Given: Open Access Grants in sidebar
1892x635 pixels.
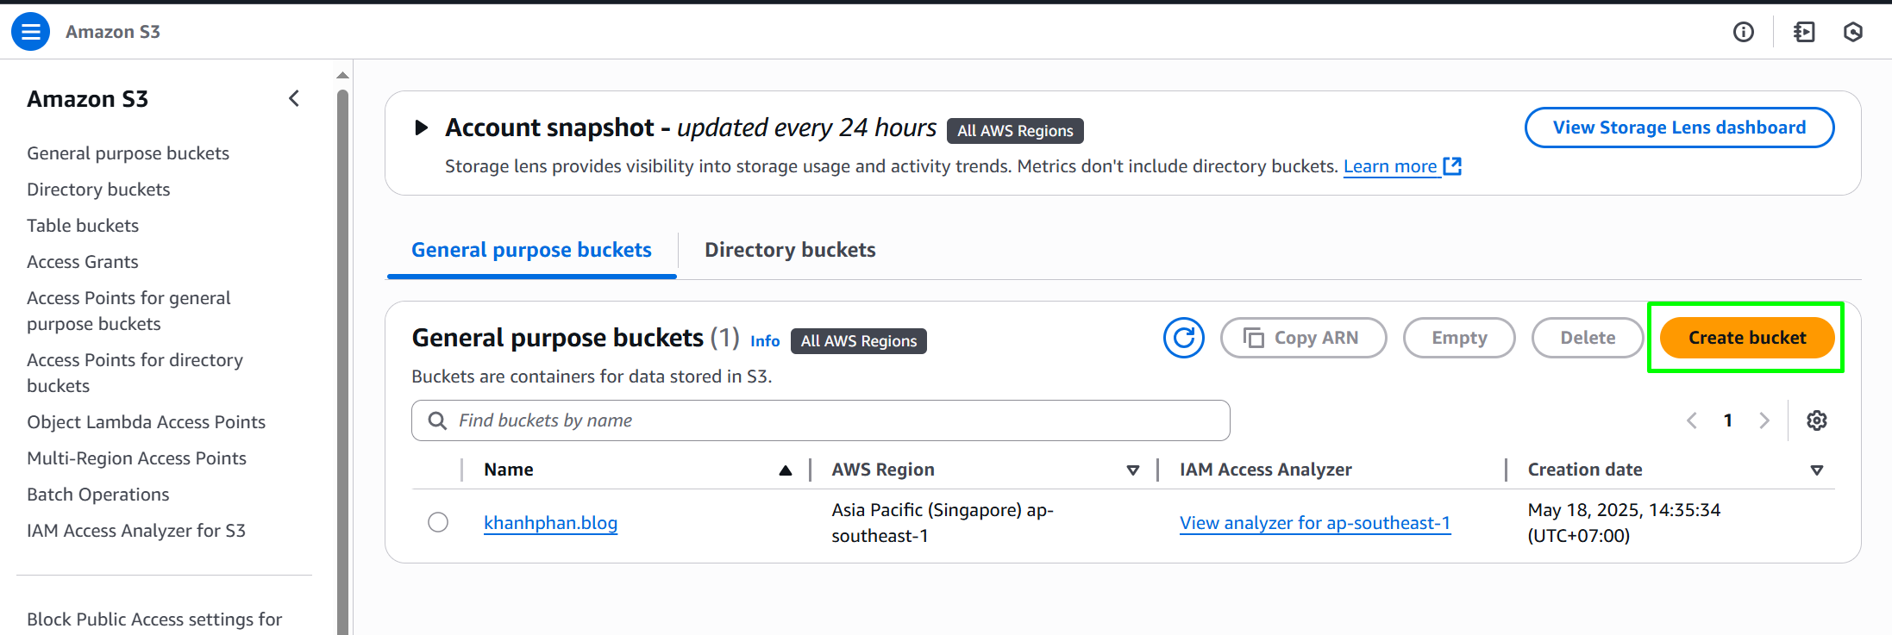Looking at the screenshot, I should [x=83, y=262].
